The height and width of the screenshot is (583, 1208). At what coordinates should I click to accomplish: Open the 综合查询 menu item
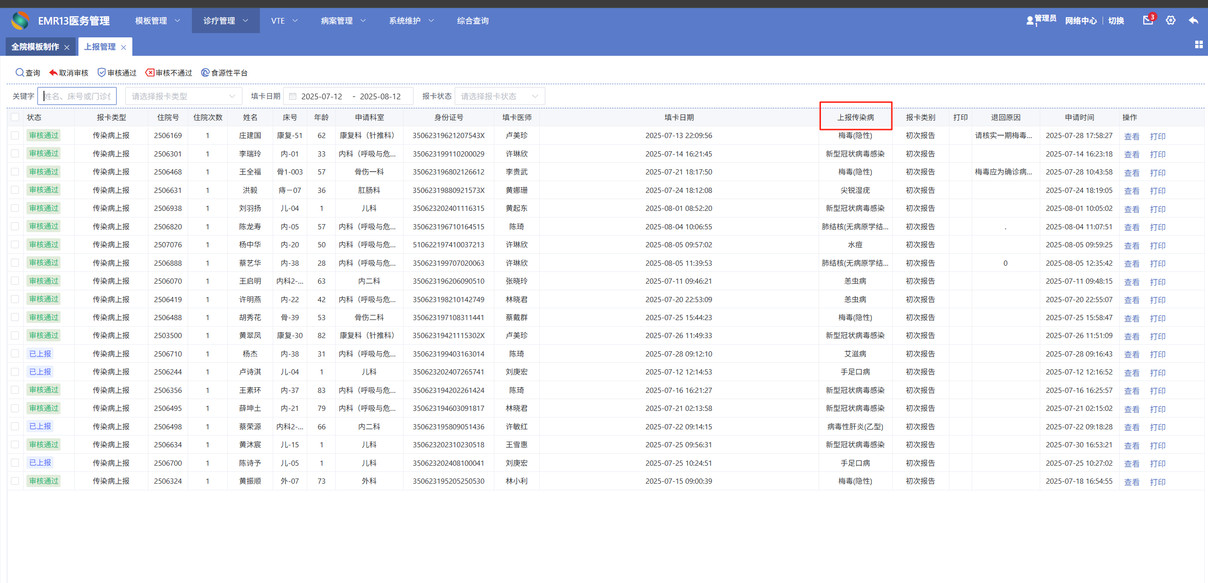tap(473, 21)
